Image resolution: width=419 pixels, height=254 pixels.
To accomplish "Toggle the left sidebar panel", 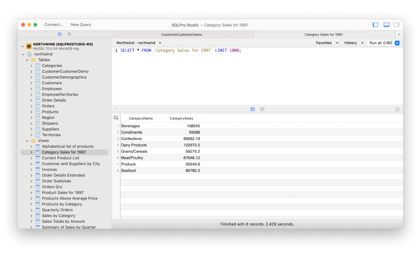I will (x=375, y=25).
